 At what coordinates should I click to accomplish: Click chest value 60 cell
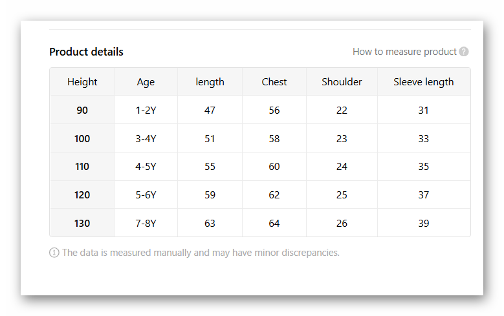tap(274, 167)
